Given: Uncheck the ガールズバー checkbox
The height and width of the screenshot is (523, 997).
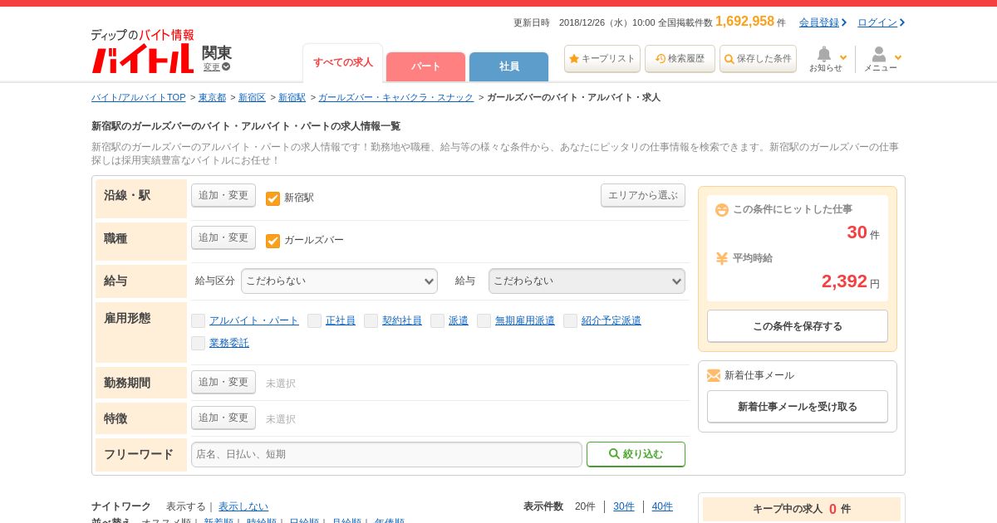Looking at the screenshot, I should [273, 241].
